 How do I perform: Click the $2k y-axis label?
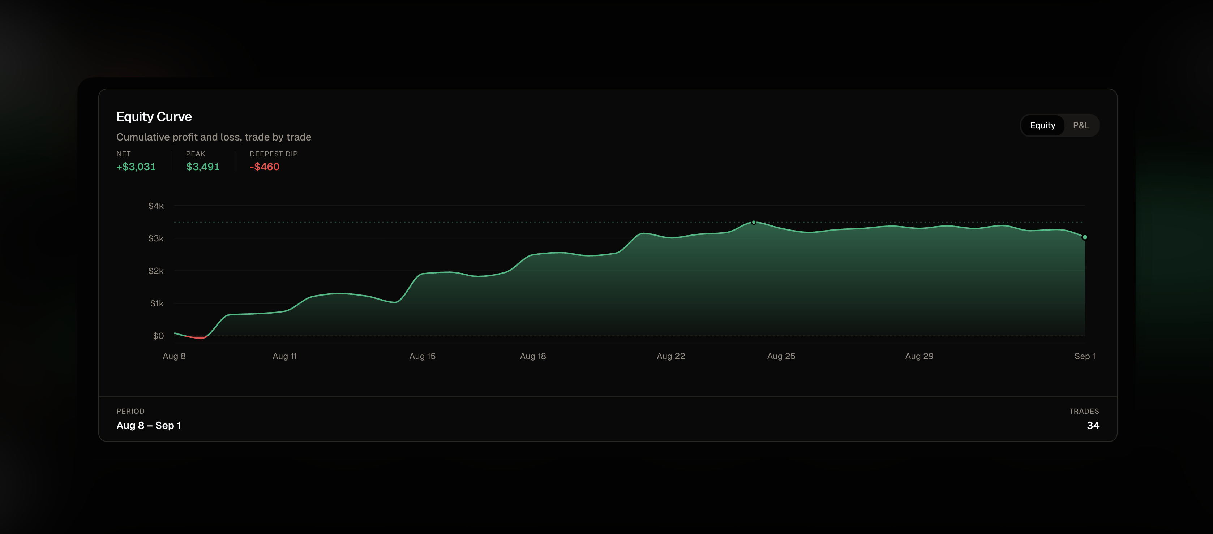[x=156, y=271]
